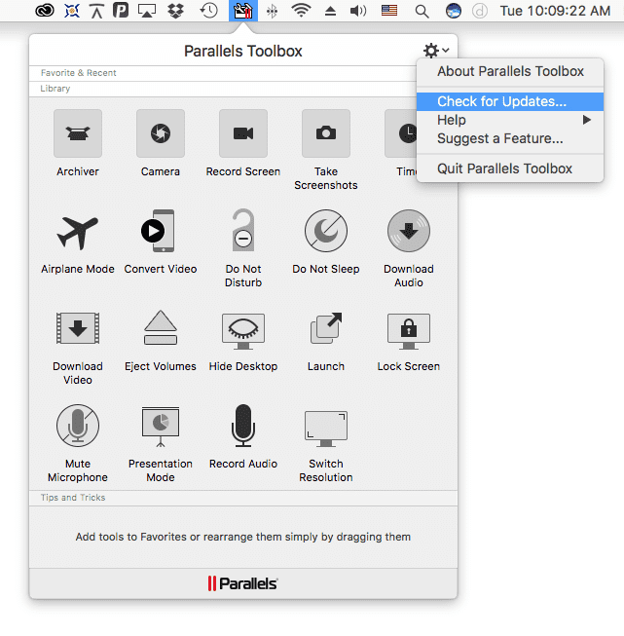Viewport: 624px width, 636px height.
Task: Open Creative Cloud menu bar icon
Action: point(45,11)
